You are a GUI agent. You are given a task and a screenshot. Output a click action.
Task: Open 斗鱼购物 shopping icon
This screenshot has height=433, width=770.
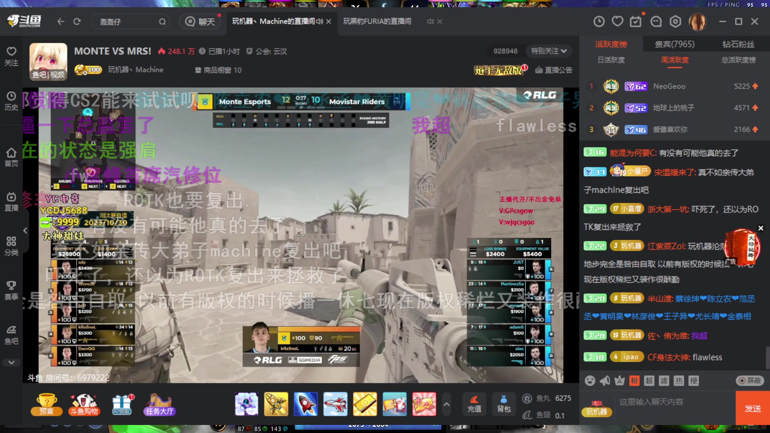(84, 404)
